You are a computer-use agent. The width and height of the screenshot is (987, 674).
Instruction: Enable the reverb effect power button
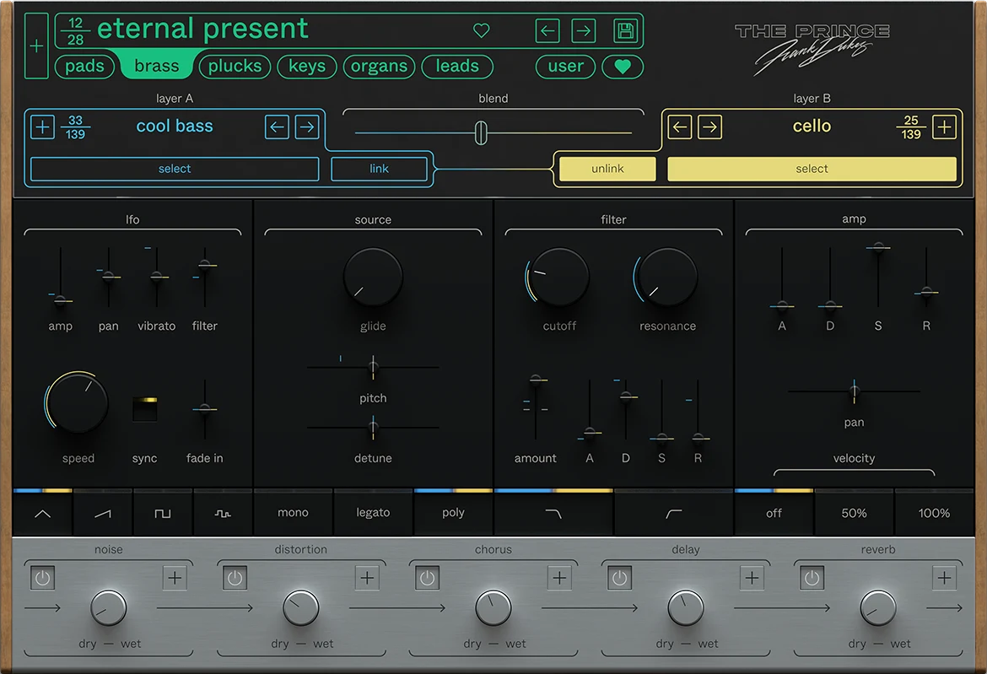(812, 578)
